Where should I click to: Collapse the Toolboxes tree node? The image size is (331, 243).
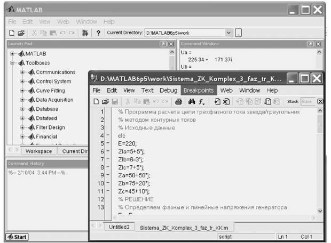(x=12, y=63)
